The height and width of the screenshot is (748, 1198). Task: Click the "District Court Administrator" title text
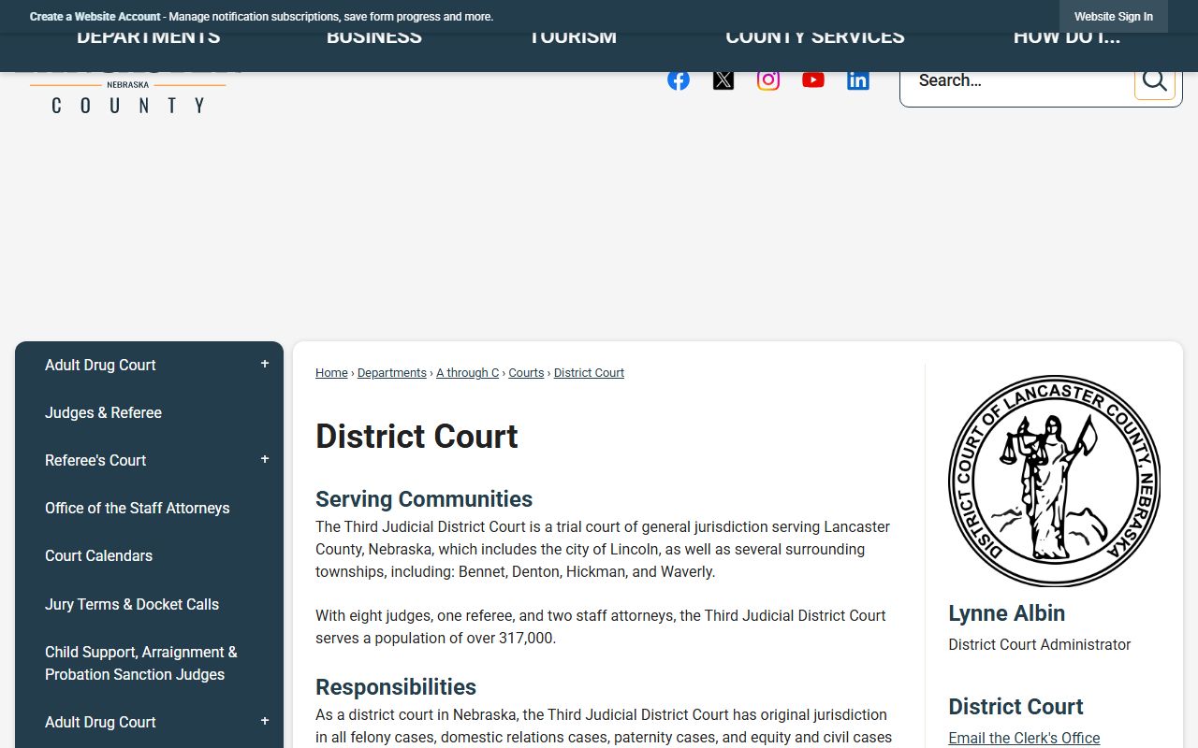click(x=1040, y=644)
